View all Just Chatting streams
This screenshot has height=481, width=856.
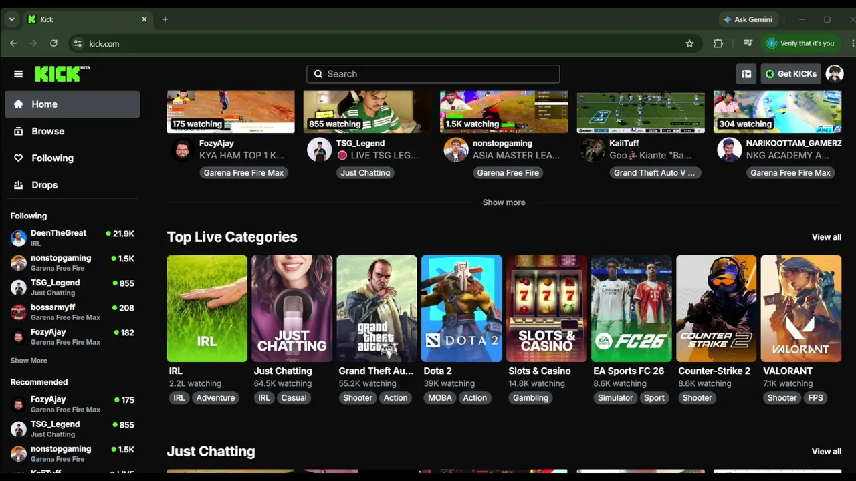[x=827, y=452]
